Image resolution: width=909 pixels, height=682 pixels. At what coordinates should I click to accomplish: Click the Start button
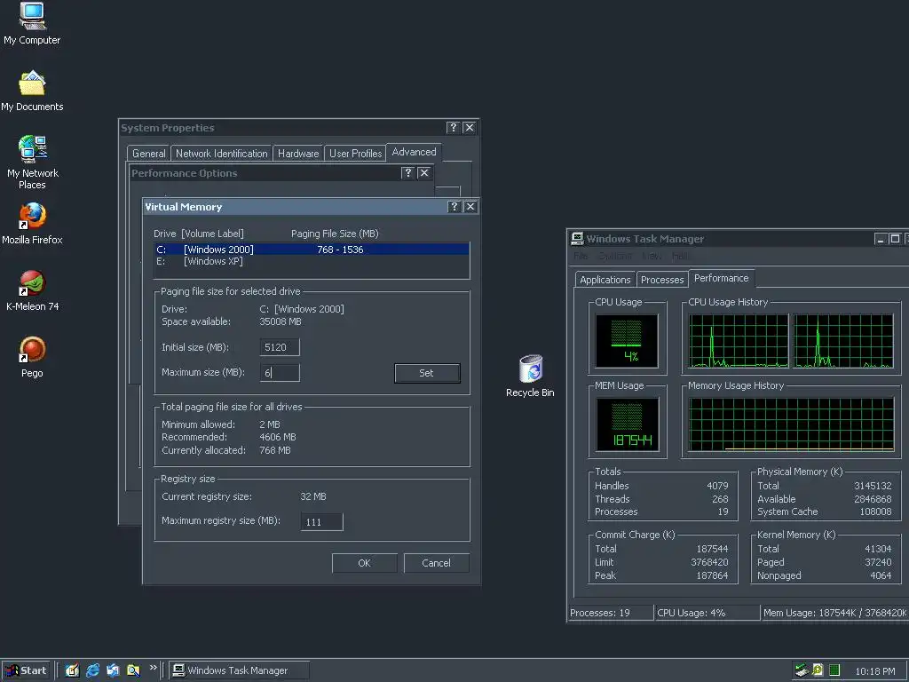26,670
